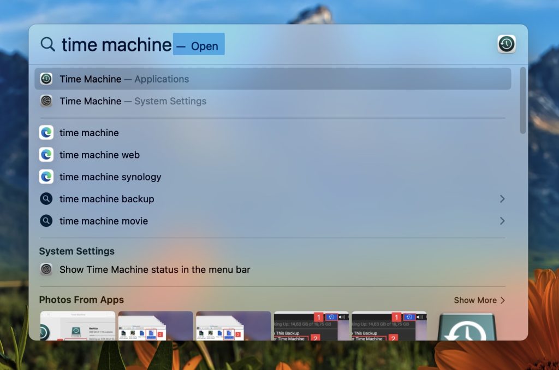
Task: Open the first backup screenshot thumbnail
Action: pyautogui.click(x=77, y=327)
